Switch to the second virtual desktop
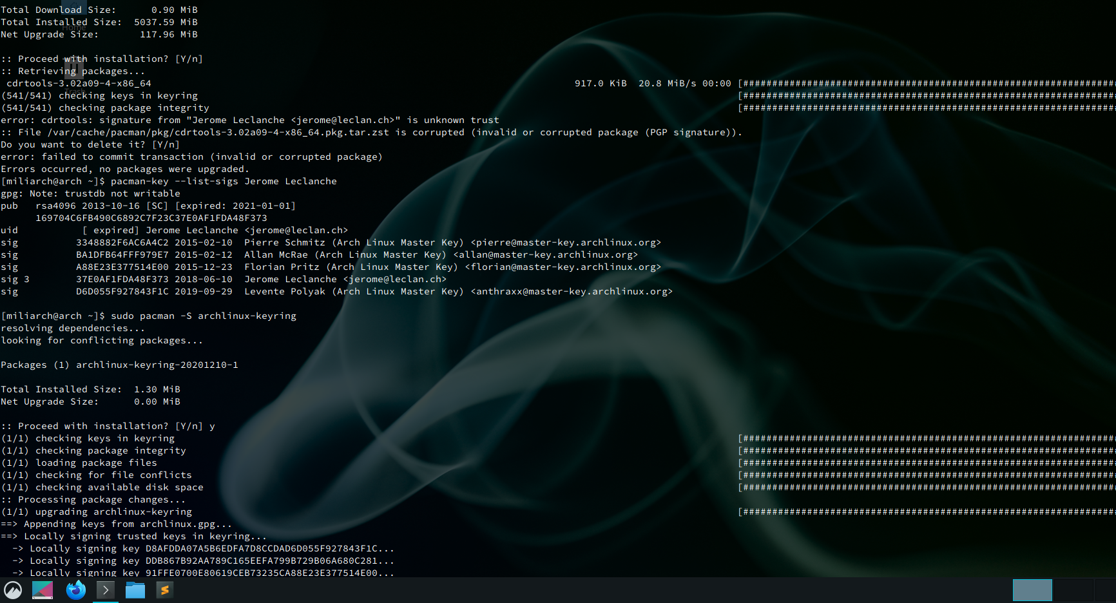Image resolution: width=1116 pixels, height=603 pixels. coord(1073,590)
